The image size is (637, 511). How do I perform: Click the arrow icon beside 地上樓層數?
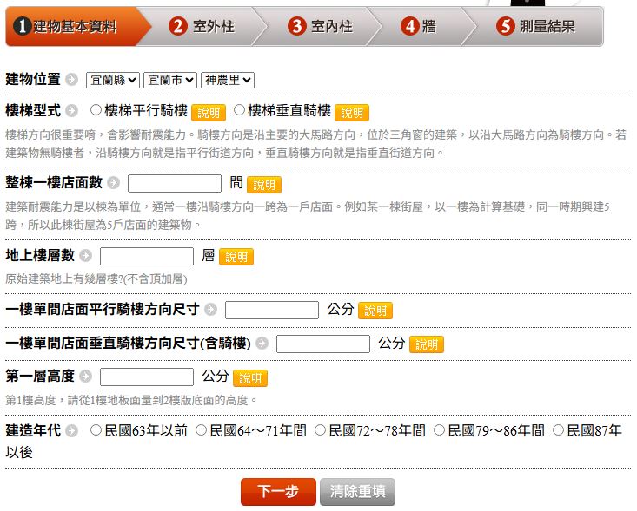tap(85, 257)
